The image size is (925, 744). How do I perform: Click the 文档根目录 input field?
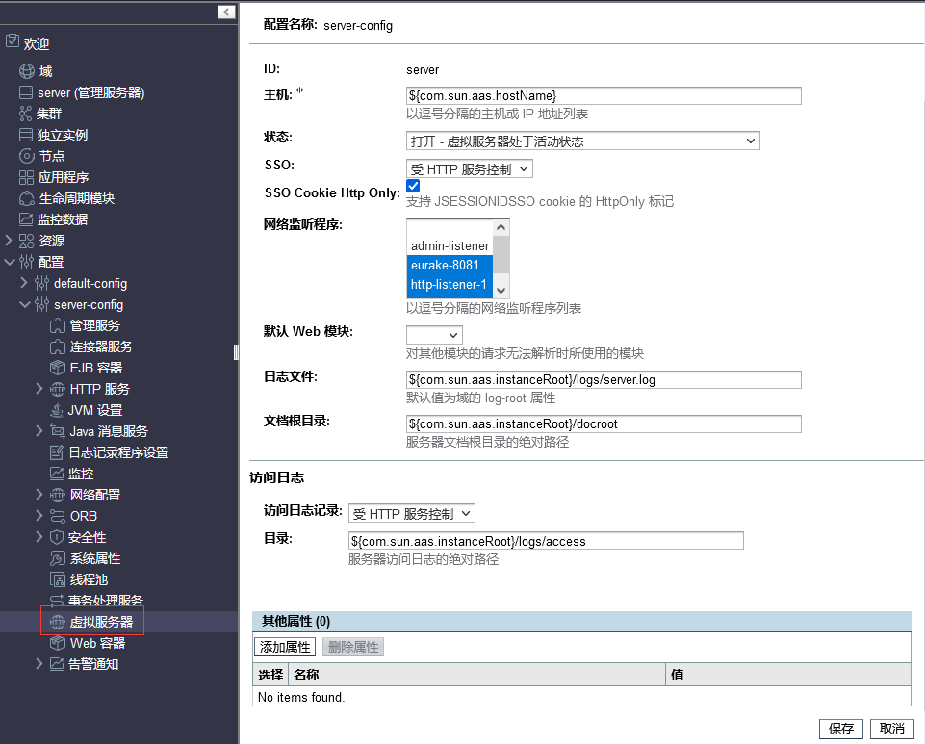pos(604,423)
